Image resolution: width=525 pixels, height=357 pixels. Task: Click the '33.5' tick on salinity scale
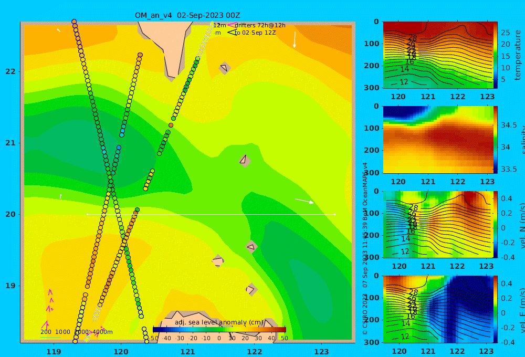509,169
